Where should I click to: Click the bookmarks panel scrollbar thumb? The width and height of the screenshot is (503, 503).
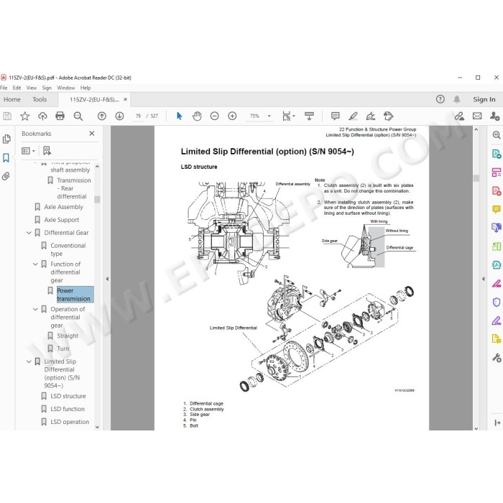point(97,200)
